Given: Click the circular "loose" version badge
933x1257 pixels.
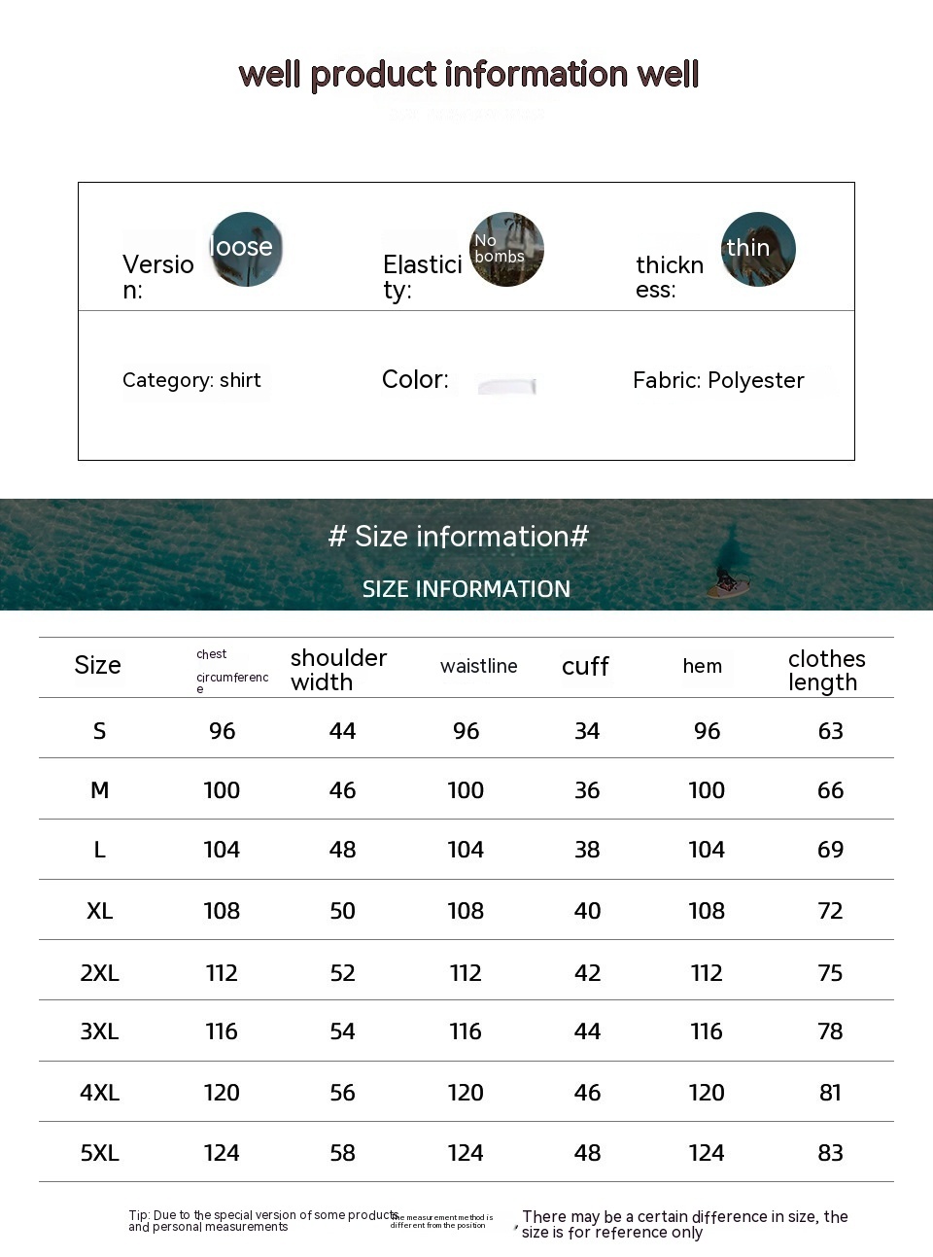Looking at the screenshot, I should pos(246,249).
